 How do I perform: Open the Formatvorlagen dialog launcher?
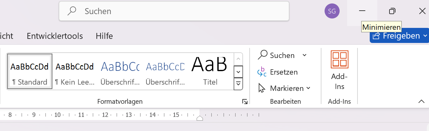point(245,102)
